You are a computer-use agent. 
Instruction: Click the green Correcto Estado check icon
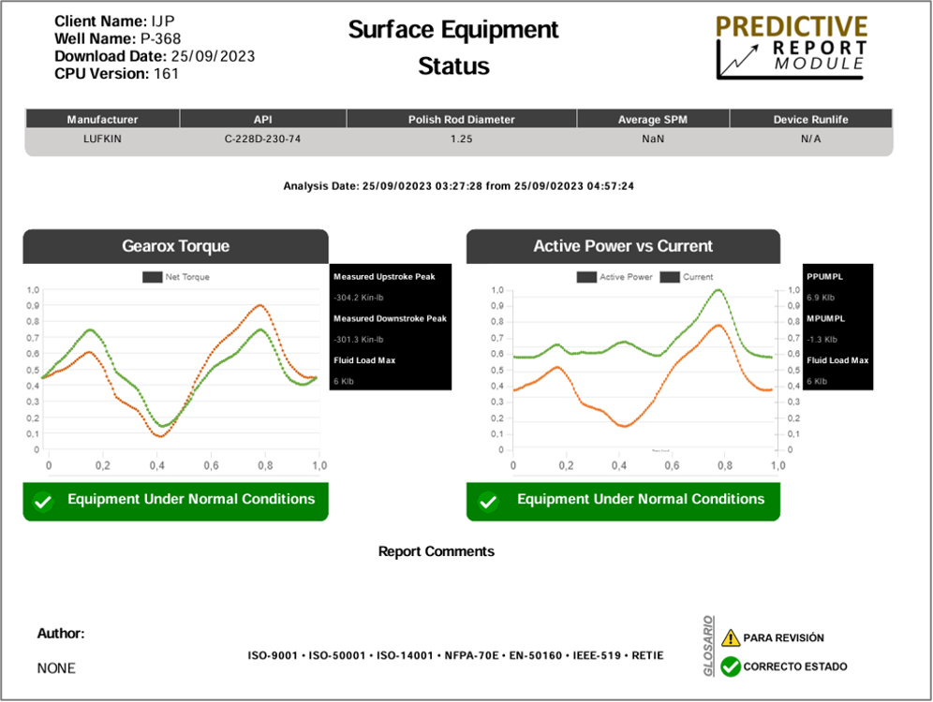pyautogui.click(x=731, y=666)
